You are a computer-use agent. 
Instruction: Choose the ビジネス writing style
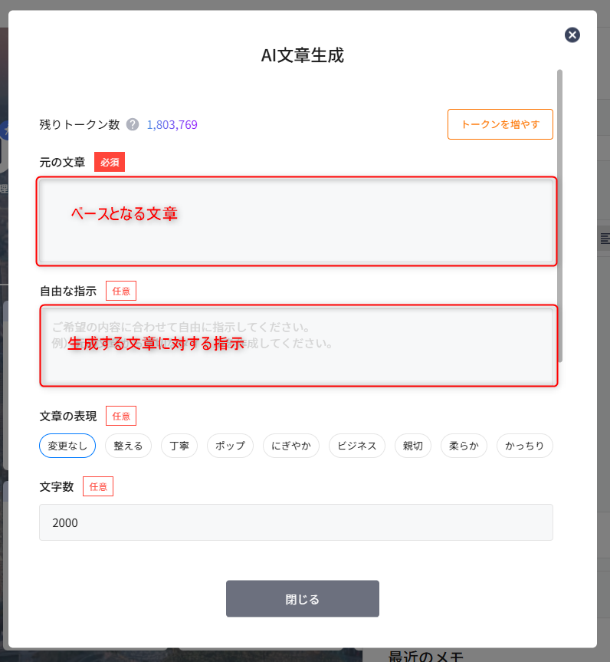[x=356, y=446]
